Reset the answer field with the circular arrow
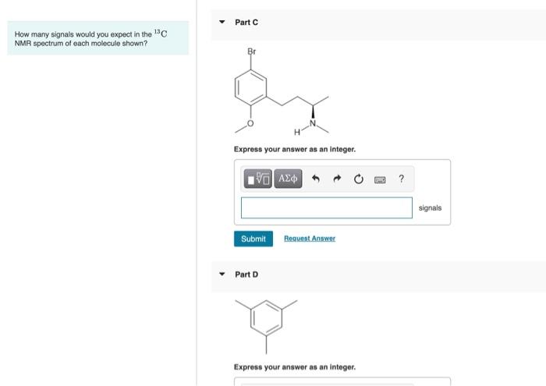This screenshot has height=386, width=546. pyautogui.click(x=359, y=179)
